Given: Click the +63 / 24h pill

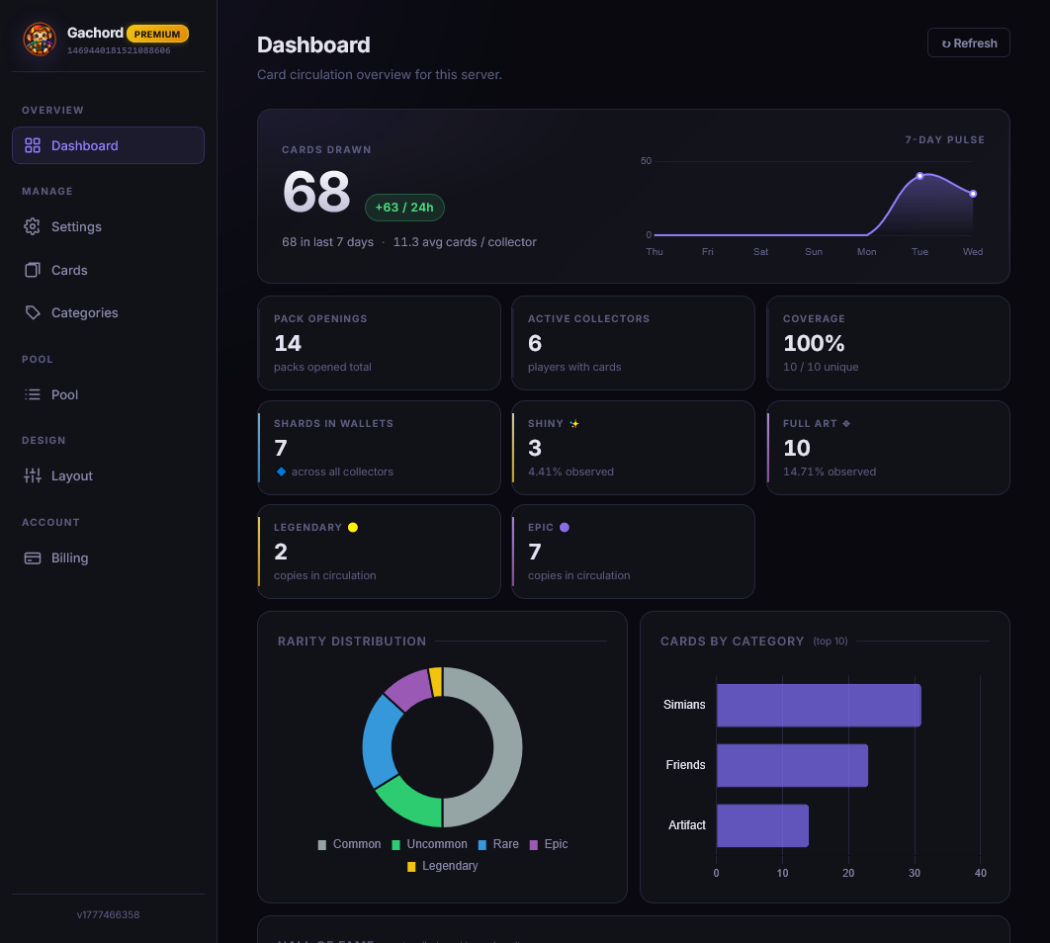Looking at the screenshot, I should pos(404,208).
